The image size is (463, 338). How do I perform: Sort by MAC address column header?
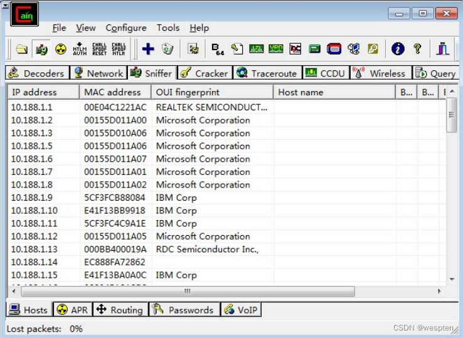[115, 92]
